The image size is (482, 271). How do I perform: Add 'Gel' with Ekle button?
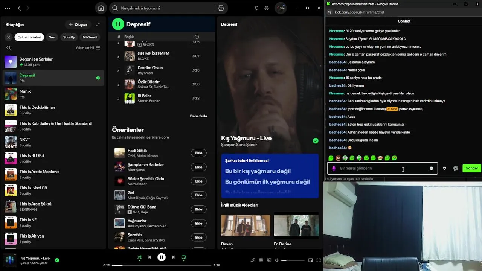[199, 195]
